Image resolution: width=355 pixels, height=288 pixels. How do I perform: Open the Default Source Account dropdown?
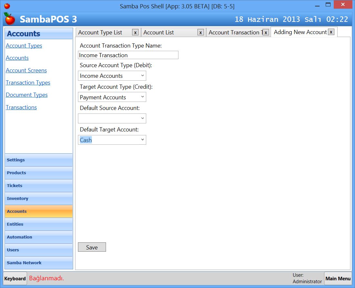click(142, 118)
